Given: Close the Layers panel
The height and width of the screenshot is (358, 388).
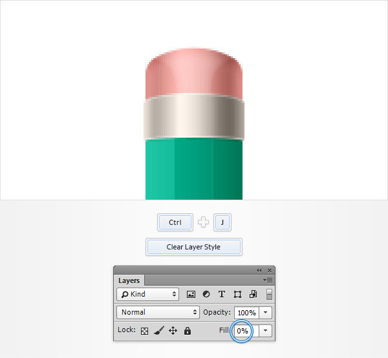Looking at the screenshot, I should pyautogui.click(x=270, y=271).
